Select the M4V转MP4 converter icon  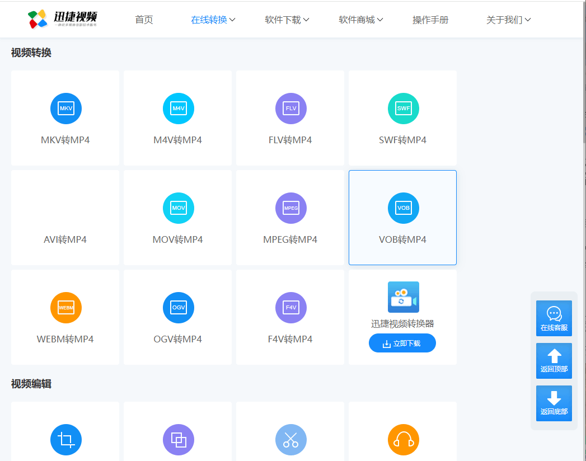tap(178, 108)
